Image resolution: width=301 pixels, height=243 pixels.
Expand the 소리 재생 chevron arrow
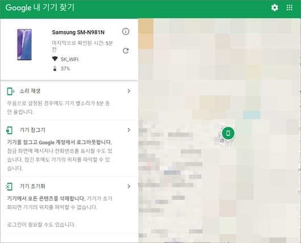click(x=129, y=91)
